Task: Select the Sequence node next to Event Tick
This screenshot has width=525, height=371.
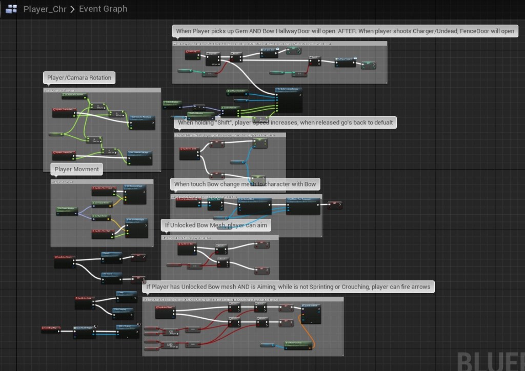Action: click(213, 58)
